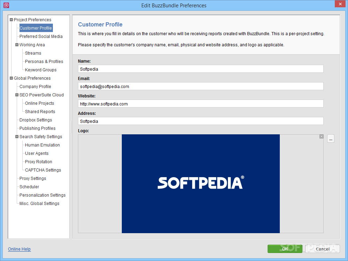Image resolution: width=348 pixels, height=261 pixels.
Task: Browse for logo file with ellipsis button
Action: [331, 139]
